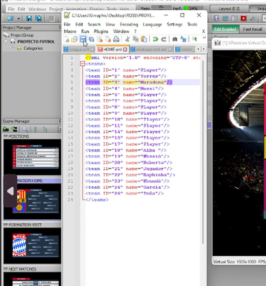Click the Zoom In icon in Notepad++ toolbar
Image resolution: width=266 pixels, height=286 pixels.
tap(195, 39)
